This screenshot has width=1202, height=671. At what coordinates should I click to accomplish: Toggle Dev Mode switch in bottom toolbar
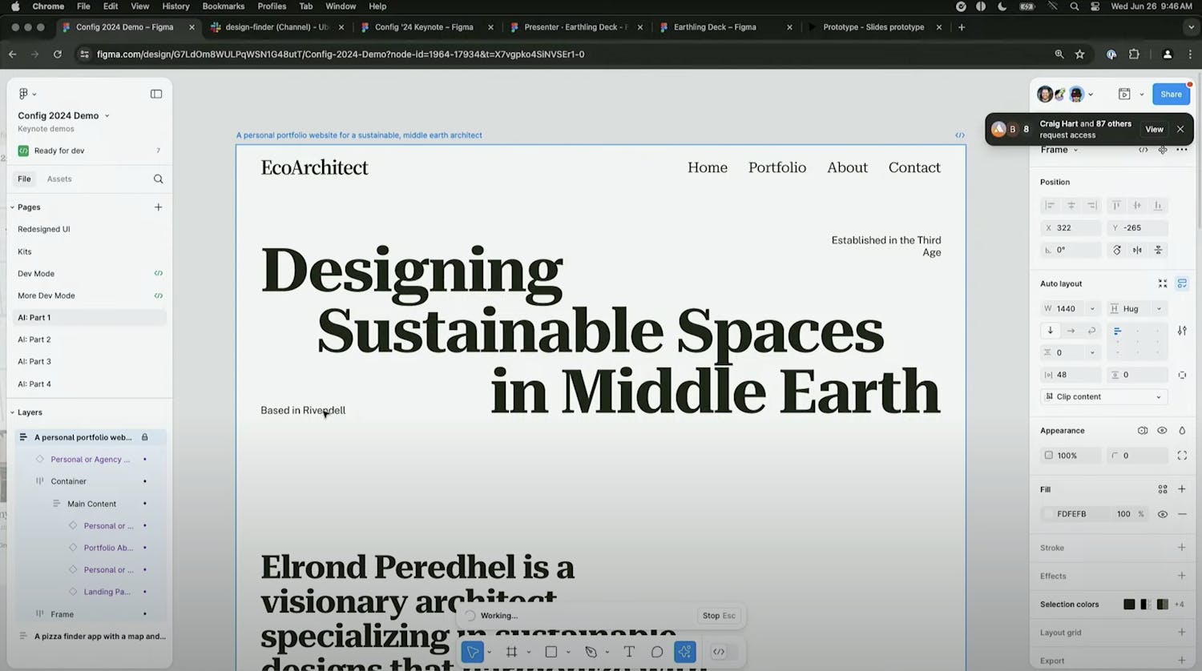(719, 652)
